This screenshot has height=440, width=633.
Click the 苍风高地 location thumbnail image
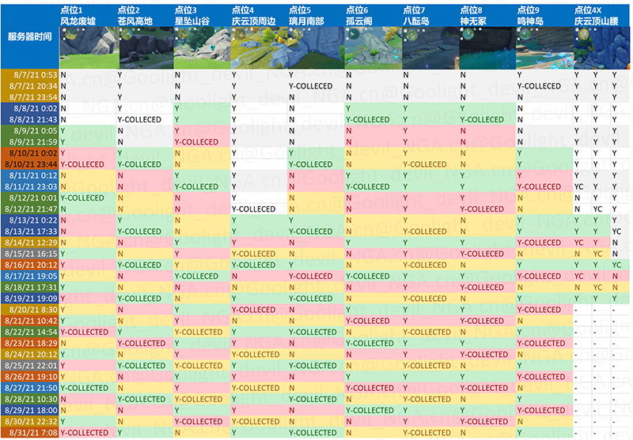pos(146,48)
